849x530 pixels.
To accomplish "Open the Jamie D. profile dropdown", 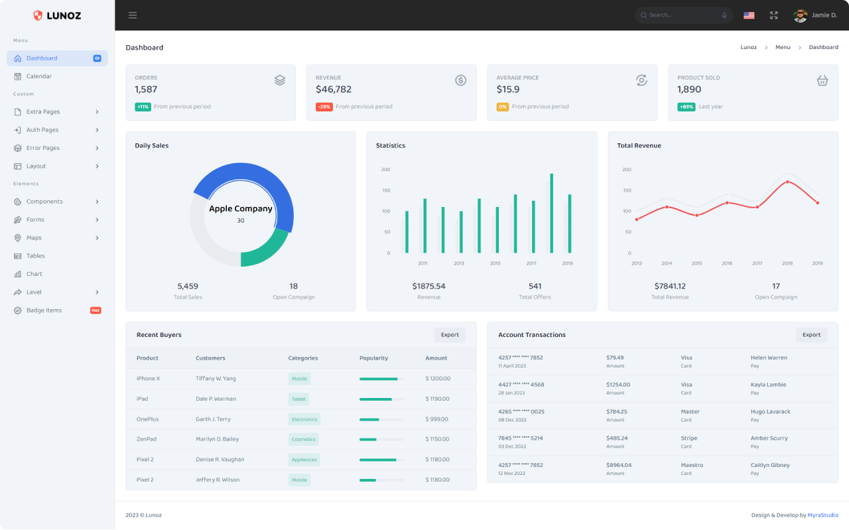I will pyautogui.click(x=815, y=15).
